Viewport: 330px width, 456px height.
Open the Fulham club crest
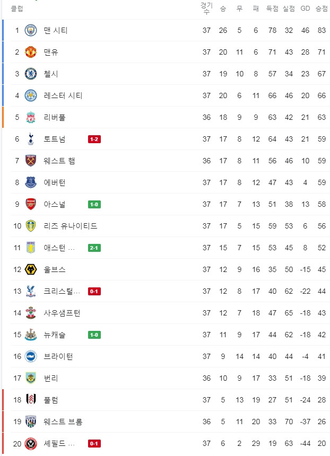31,400
